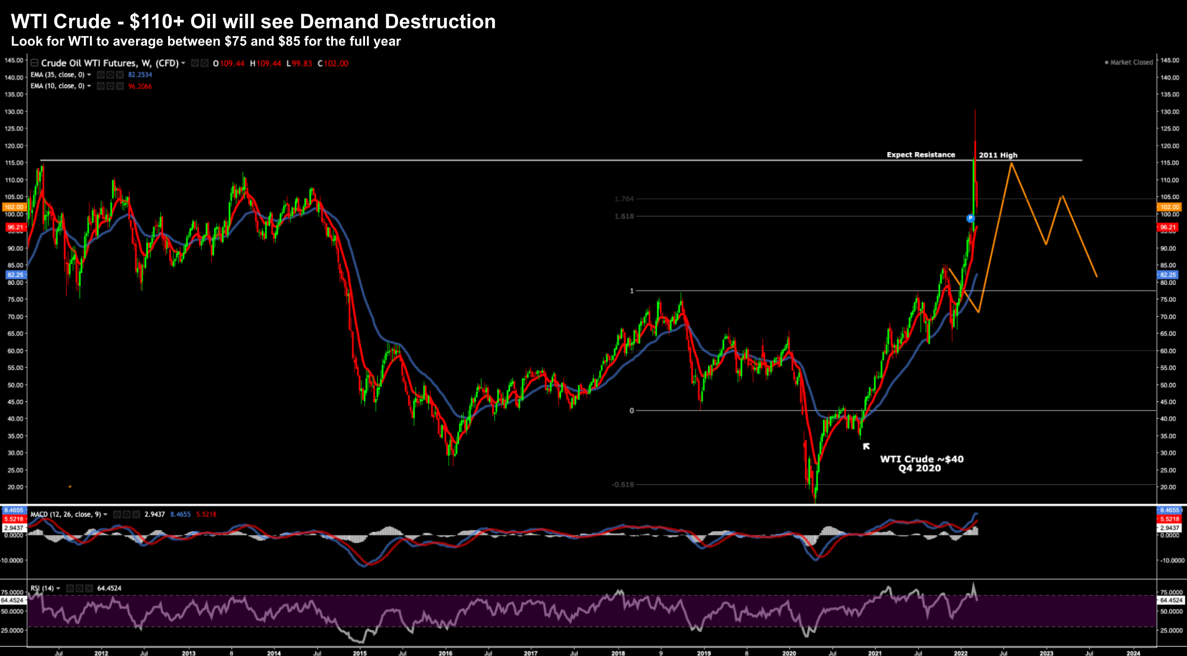
Task: Select the Expect Resistance horizontal line label
Action: [920, 155]
